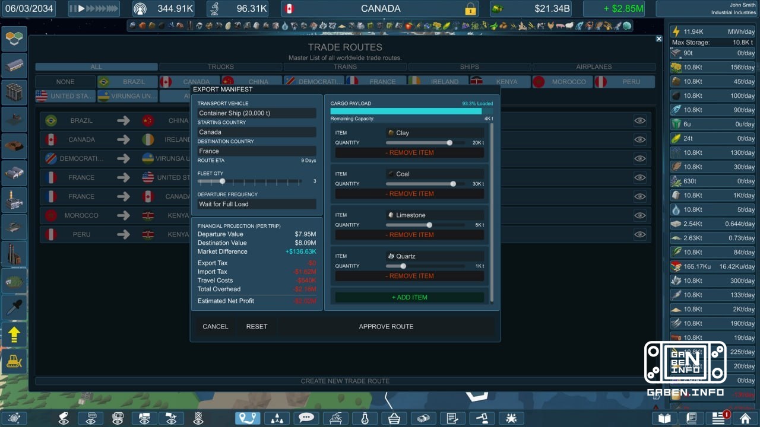
Task: Click Add Item in cargo payload
Action: [x=409, y=297]
